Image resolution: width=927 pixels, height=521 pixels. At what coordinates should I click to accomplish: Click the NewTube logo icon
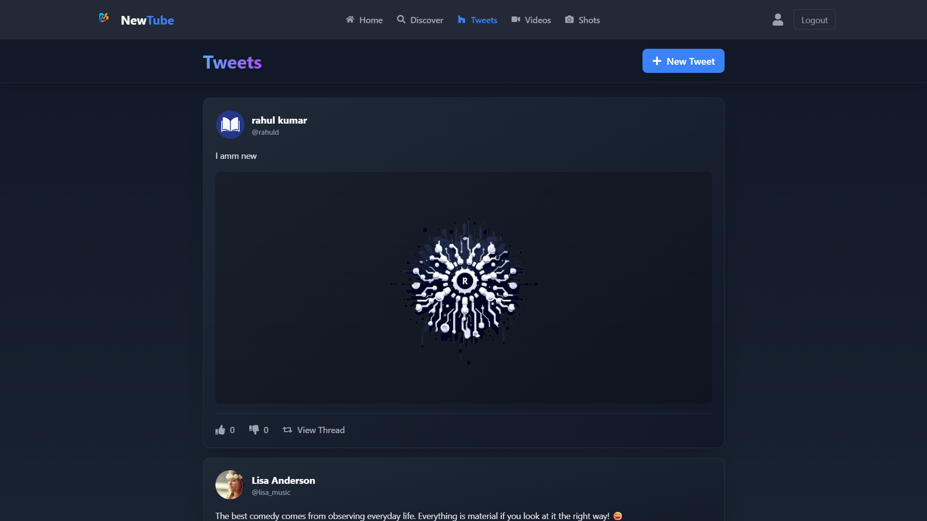pos(103,18)
